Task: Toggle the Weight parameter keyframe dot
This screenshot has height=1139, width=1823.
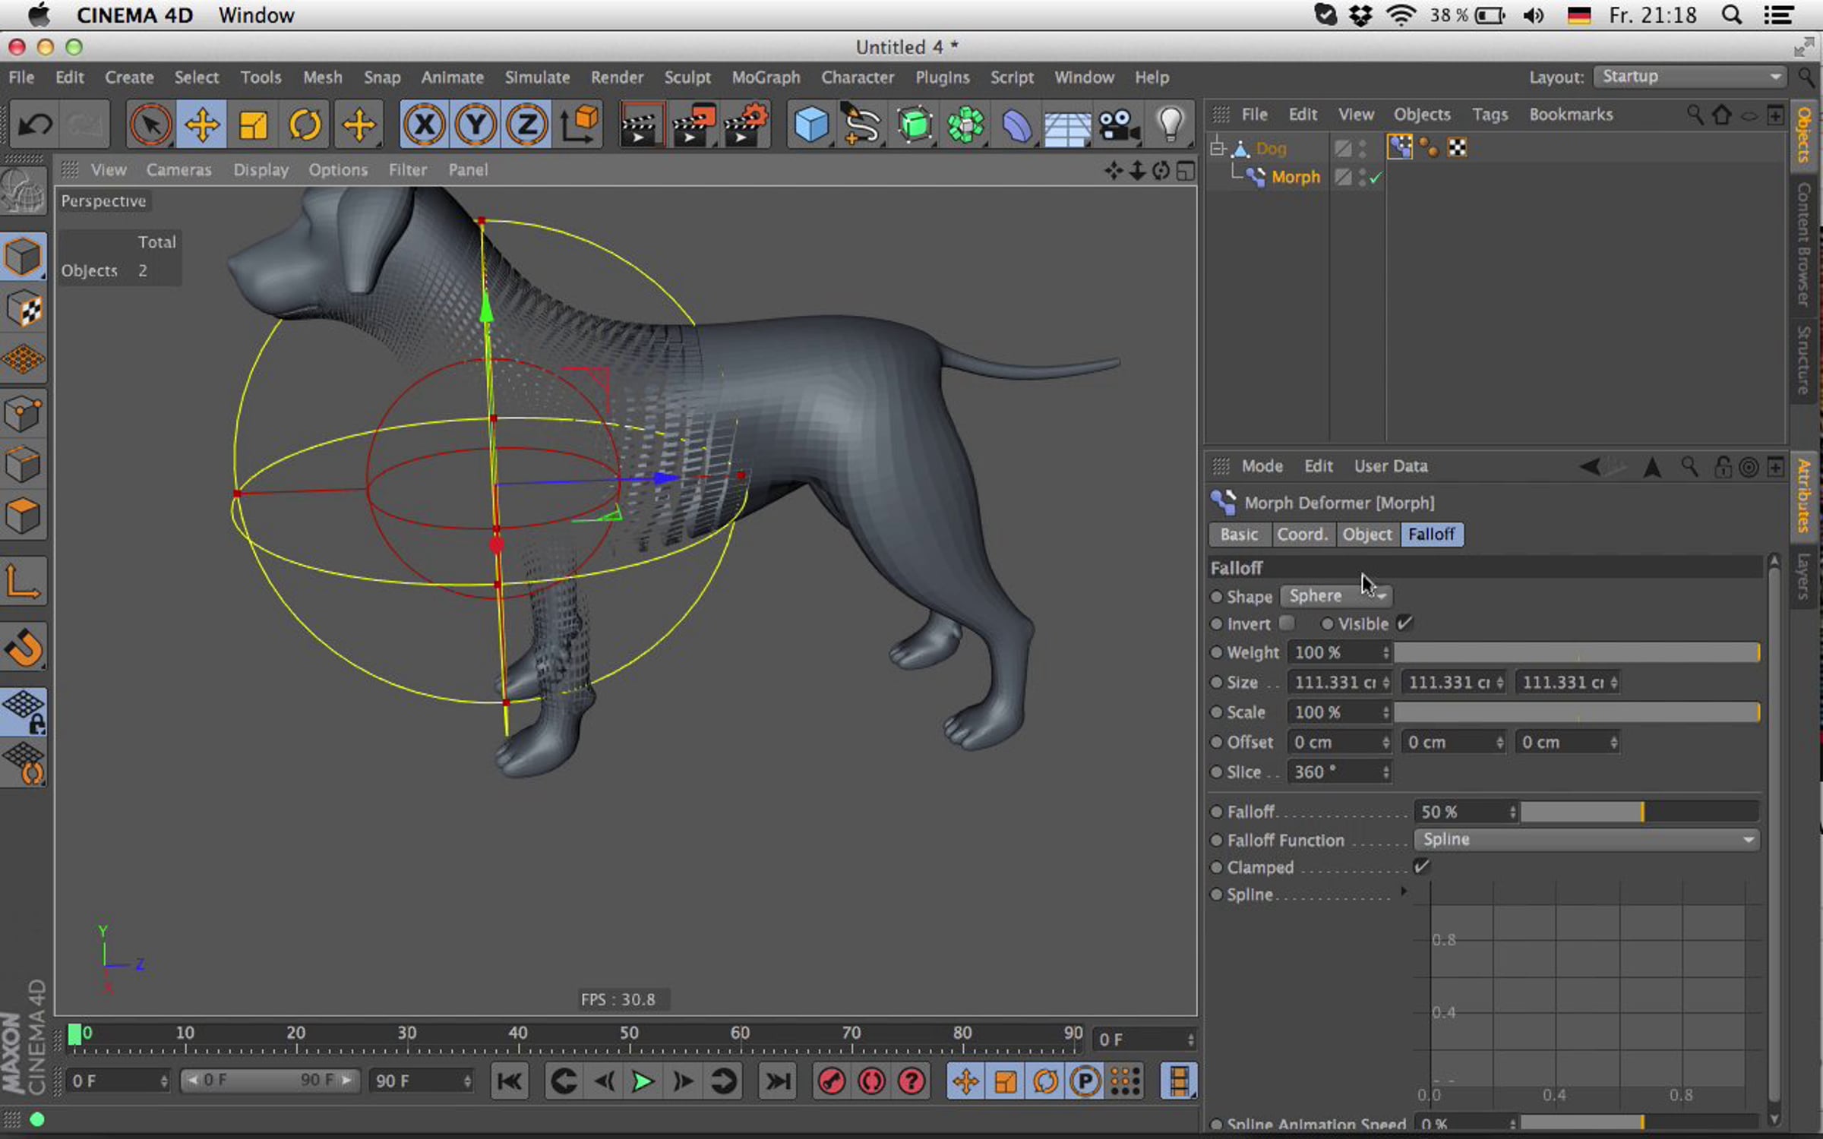Action: tap(1216, 652)
